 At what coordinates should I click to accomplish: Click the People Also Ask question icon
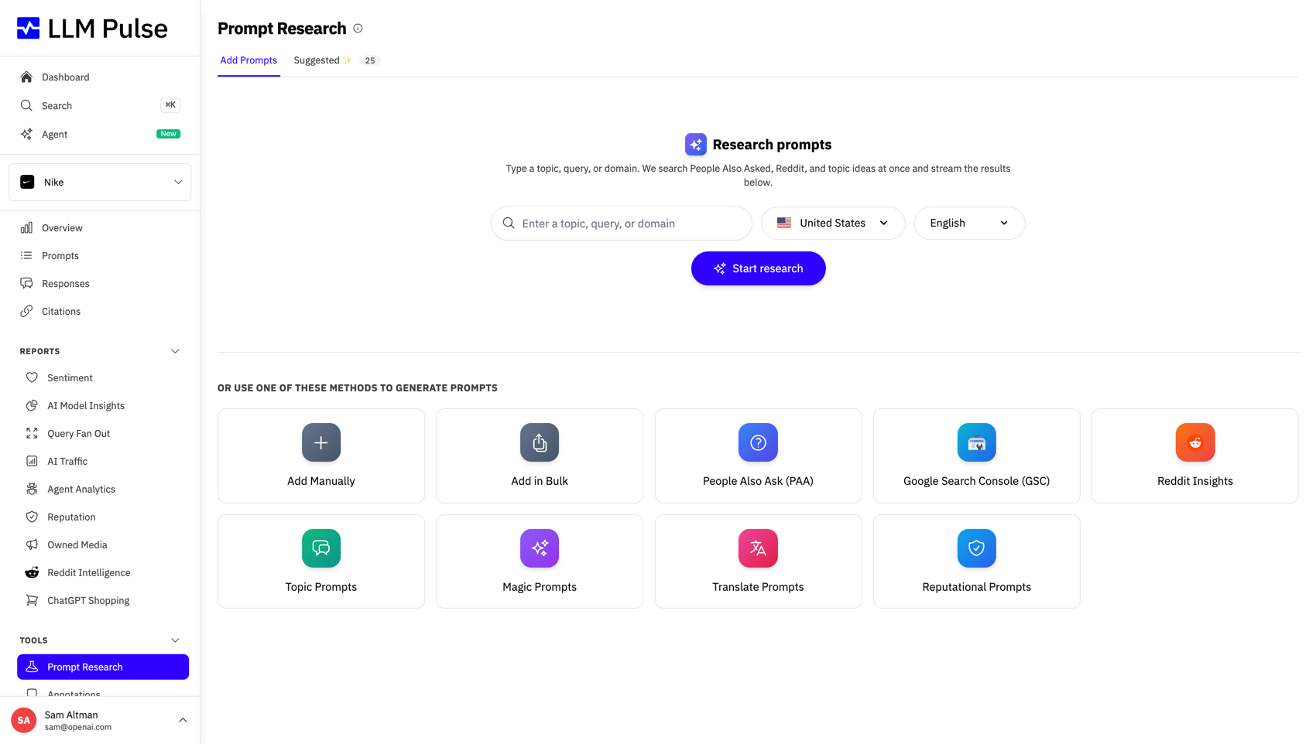pos(758,442)
